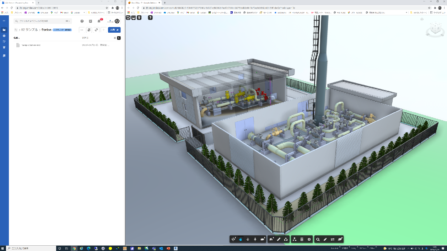
Task: Select the Orbit tool in viewer toolbar
Action: pyautogui.click(x=233, y=239)
